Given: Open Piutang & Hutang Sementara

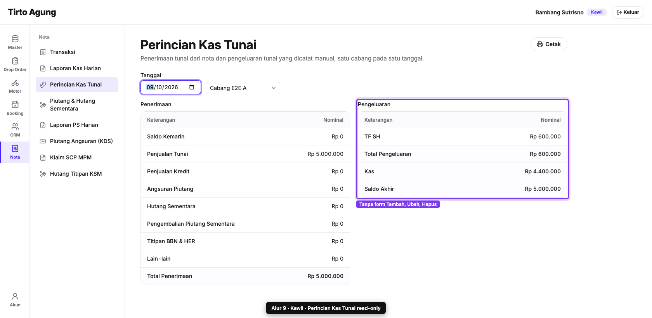Looking at the screenshot, I should pyautogui.click(x=77, y=105).
